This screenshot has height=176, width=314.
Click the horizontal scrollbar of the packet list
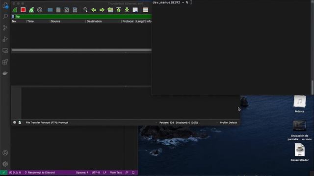(81, 50)
